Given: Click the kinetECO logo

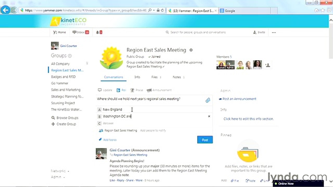Looking at the screenshot, I should [x=68, y=21].
